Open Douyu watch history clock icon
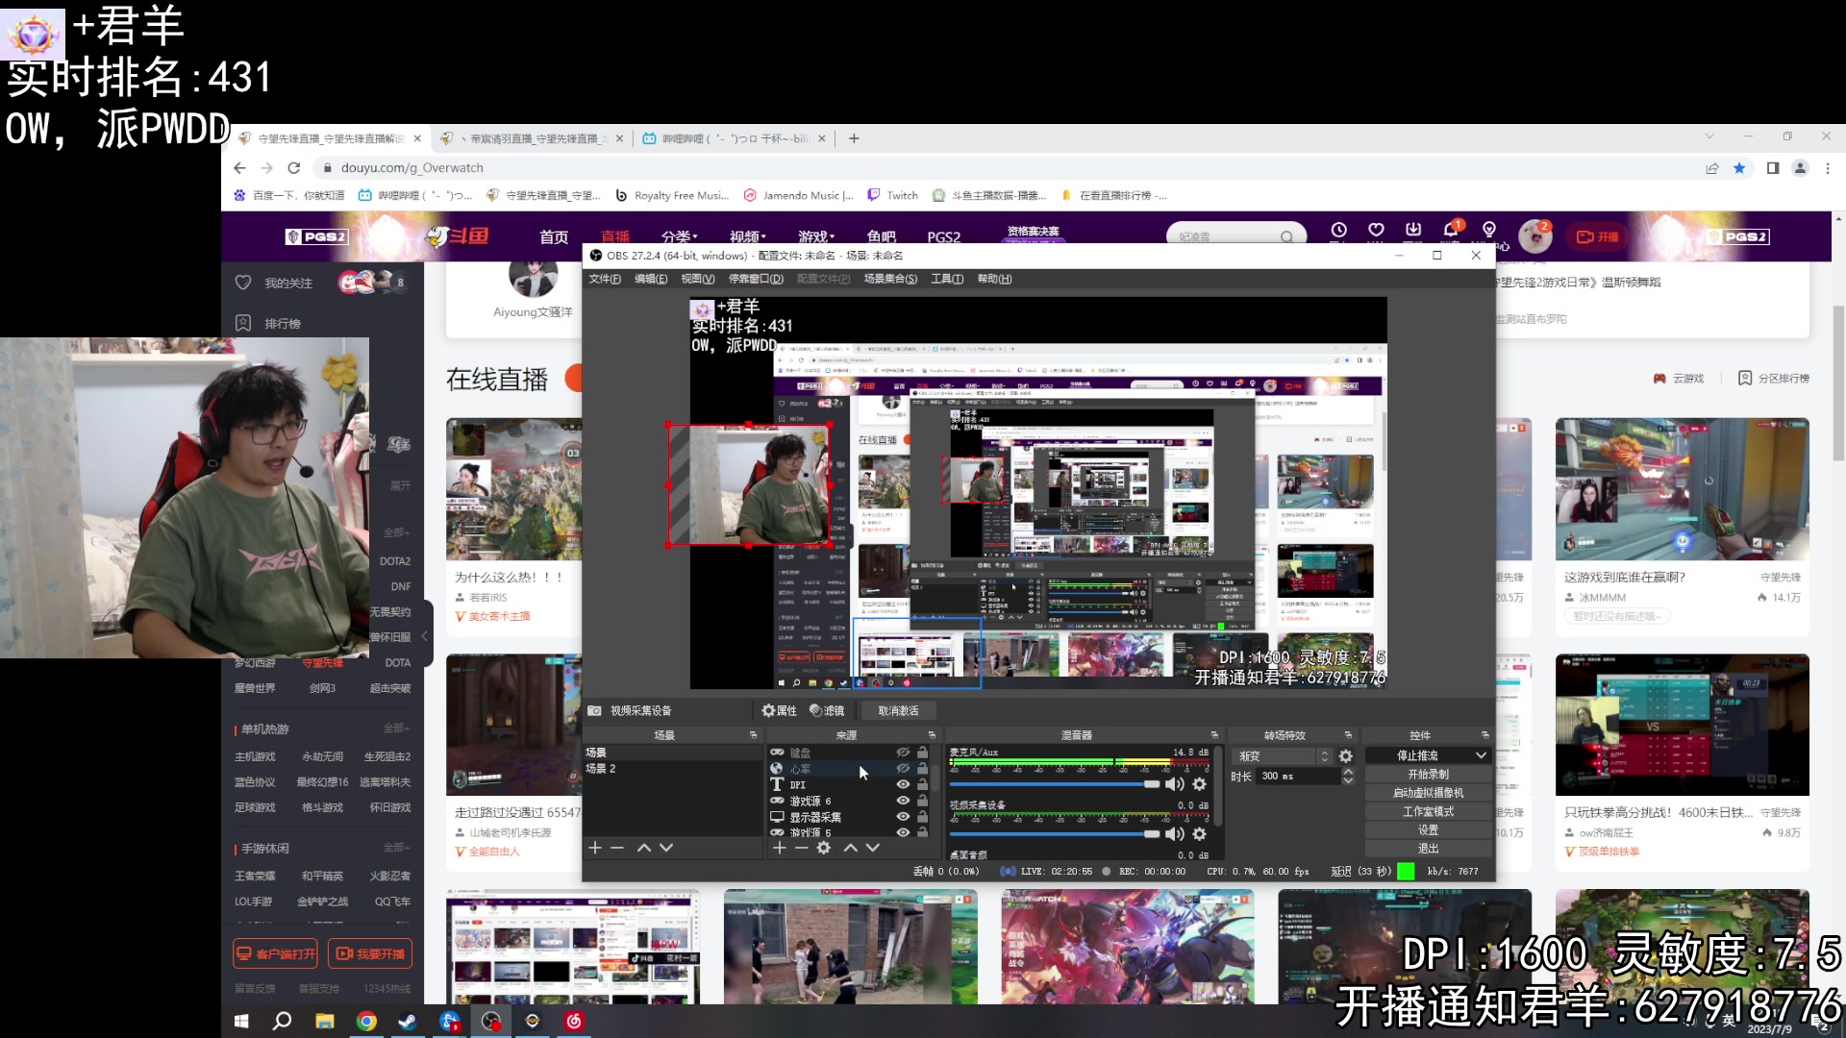 (1338, 231)
